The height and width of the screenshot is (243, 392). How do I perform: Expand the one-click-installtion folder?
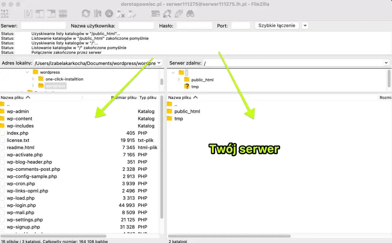33,79
